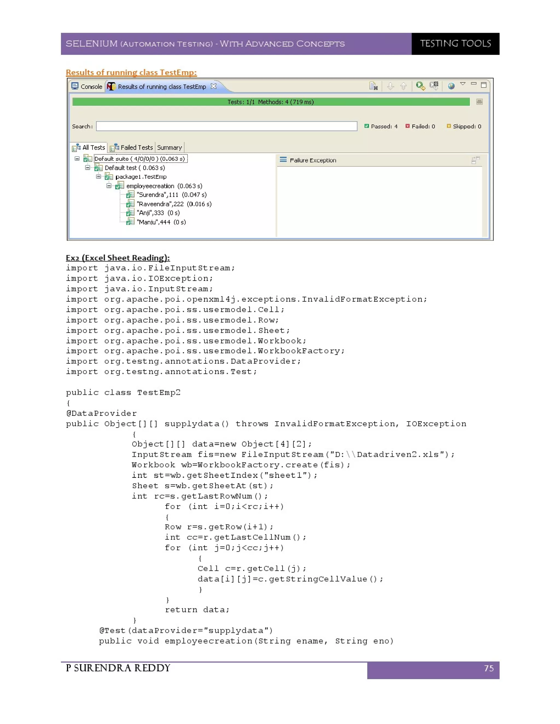The image size is (560, 724).
Task: Maximize the TestNG results view
Action: tap(484, 85)
